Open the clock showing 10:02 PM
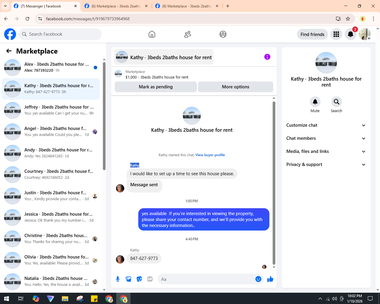 point(355,298)
